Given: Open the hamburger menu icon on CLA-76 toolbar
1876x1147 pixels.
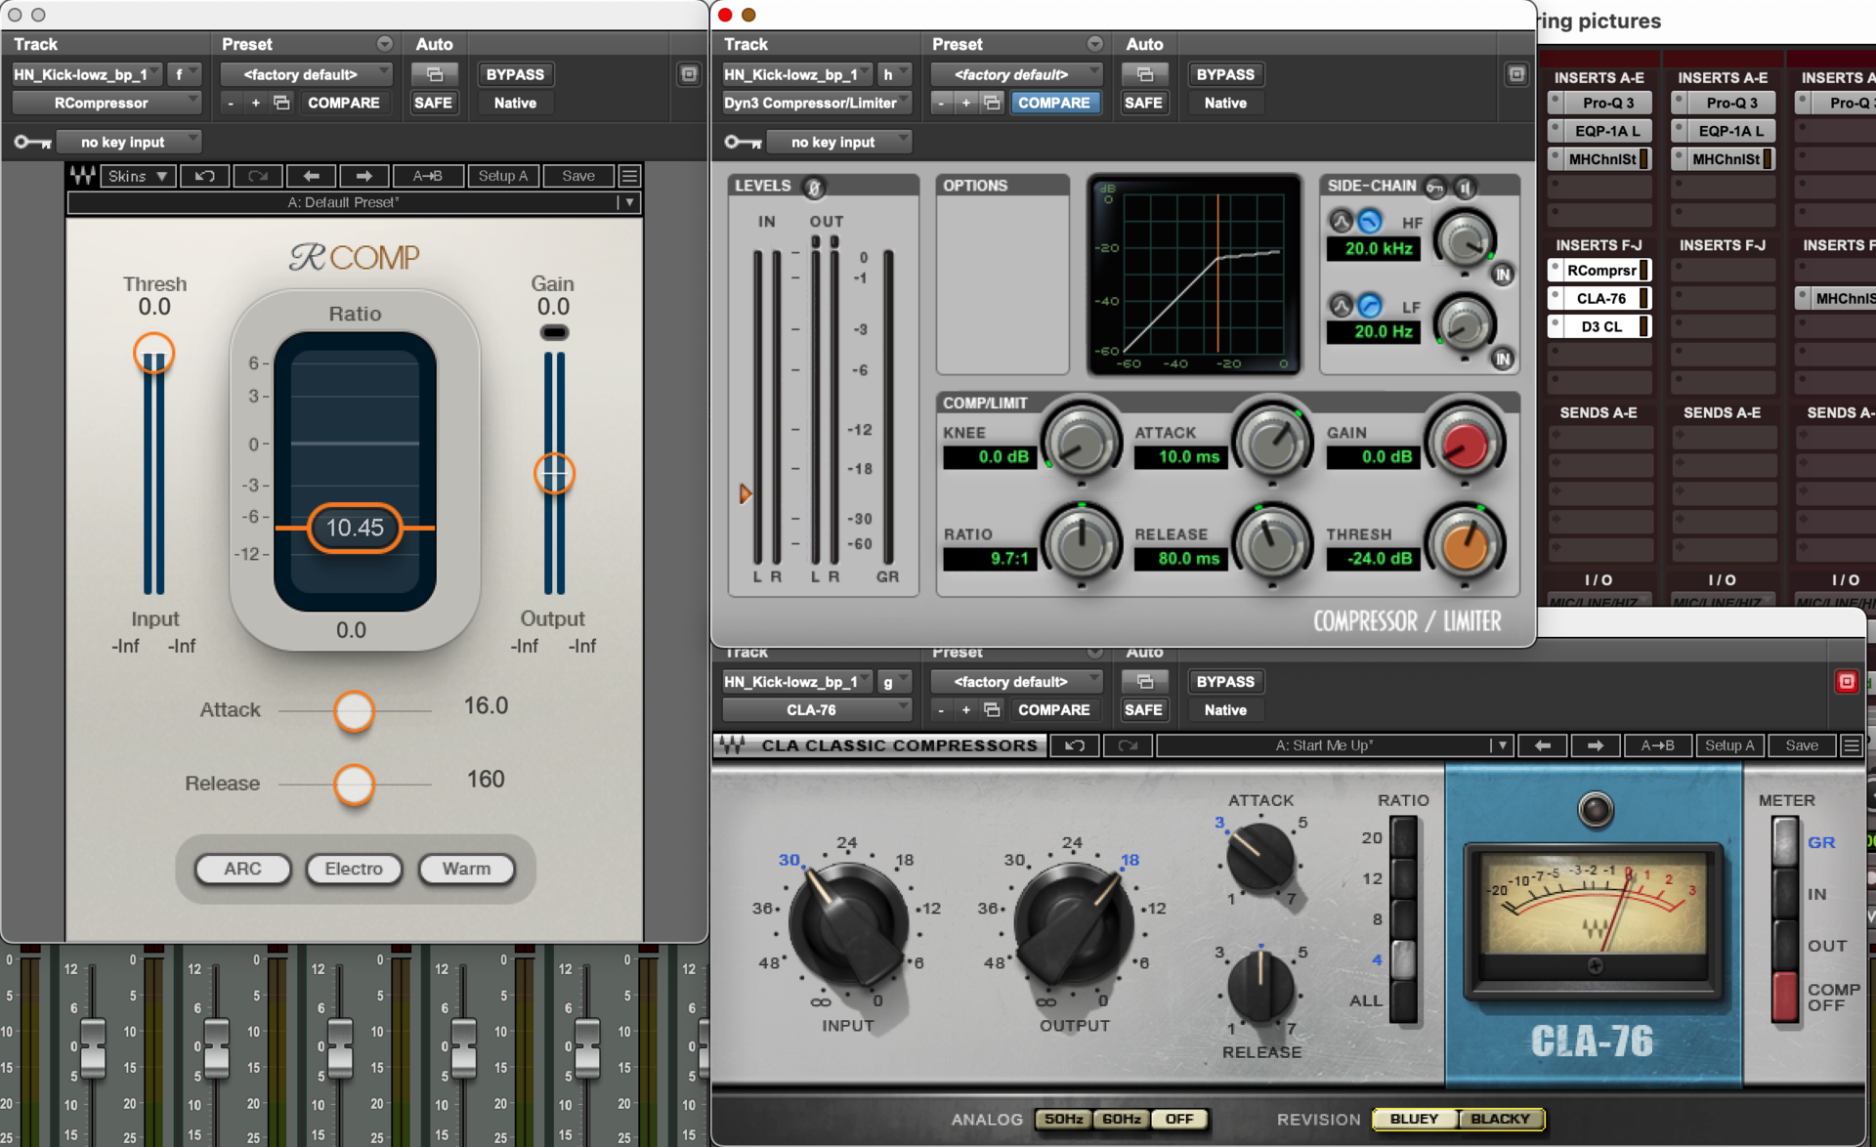Looking at the screenshot, I should [x=1851, y=745].
